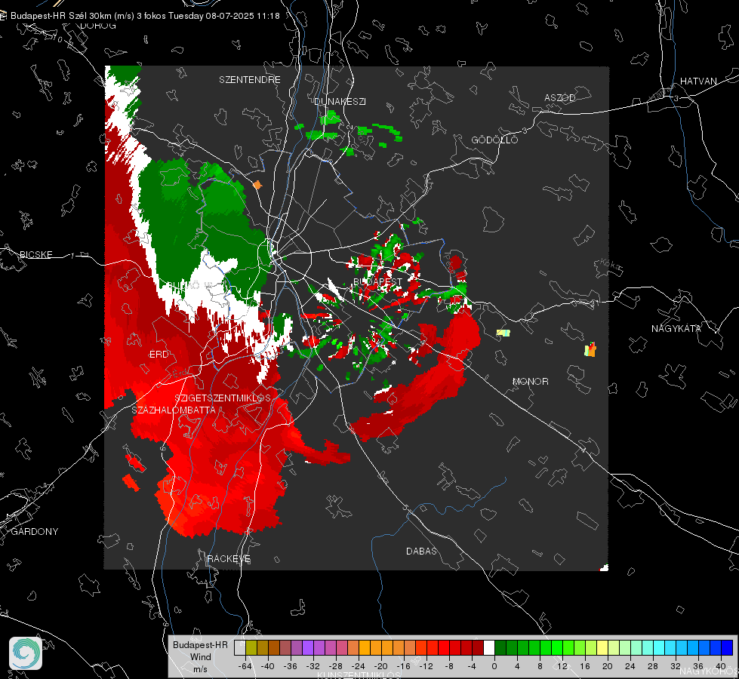Click the swirl weather service logo
Viewport: 739px width, 679px height.
(x=26, y=653)
